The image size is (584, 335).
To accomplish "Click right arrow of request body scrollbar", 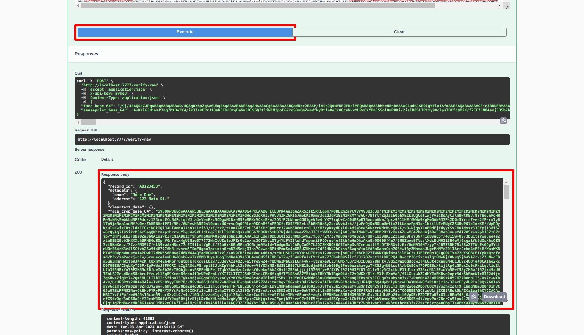I will point(499,6).
